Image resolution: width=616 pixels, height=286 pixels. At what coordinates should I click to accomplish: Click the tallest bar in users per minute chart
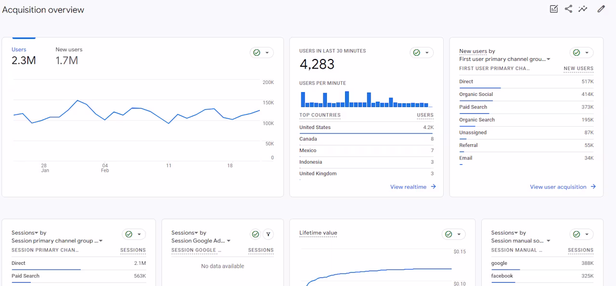click(346, 99)
